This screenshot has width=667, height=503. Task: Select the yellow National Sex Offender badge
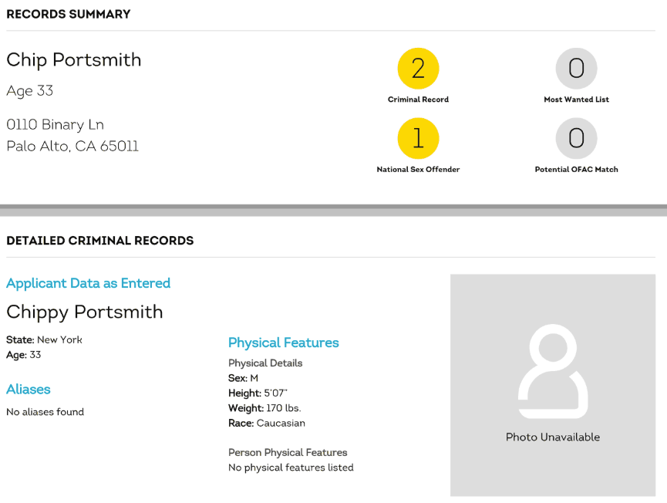coord(418,139)
